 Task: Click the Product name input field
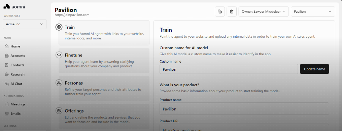tap(244, 109)
